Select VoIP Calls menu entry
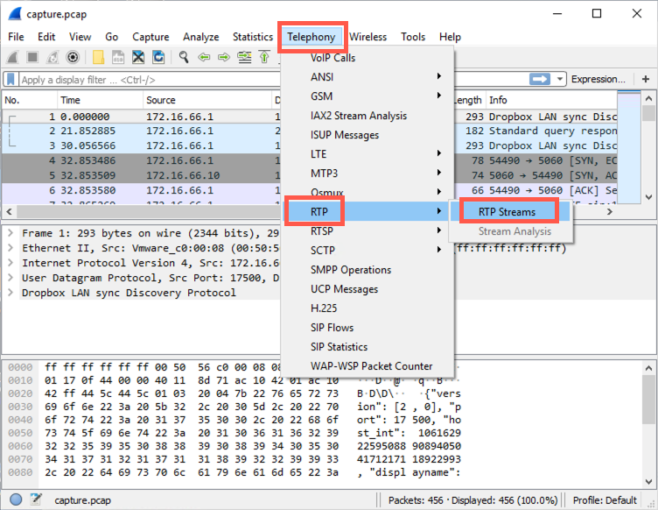Screen dimensions: 658x510 [367, 58]
